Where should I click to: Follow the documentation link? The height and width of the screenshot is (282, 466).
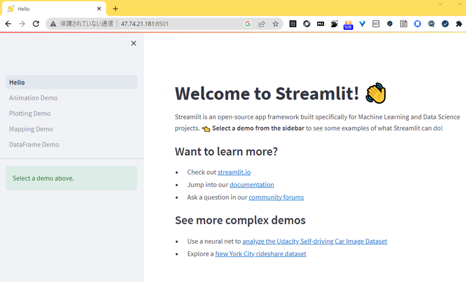(252, 185)
